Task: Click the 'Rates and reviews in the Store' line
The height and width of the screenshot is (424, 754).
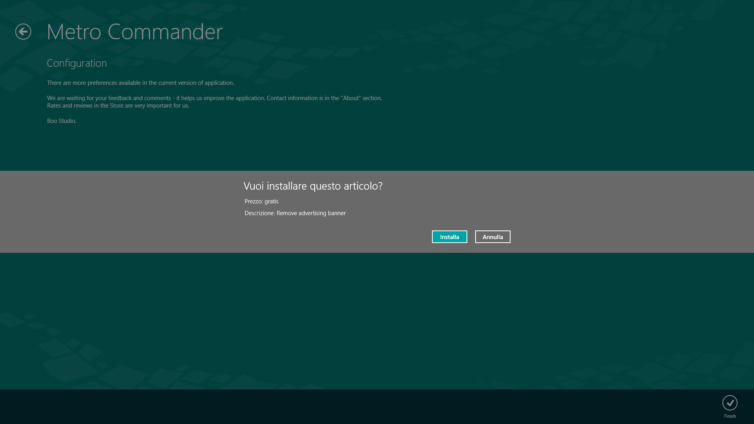Action: [x=118, y=106]
